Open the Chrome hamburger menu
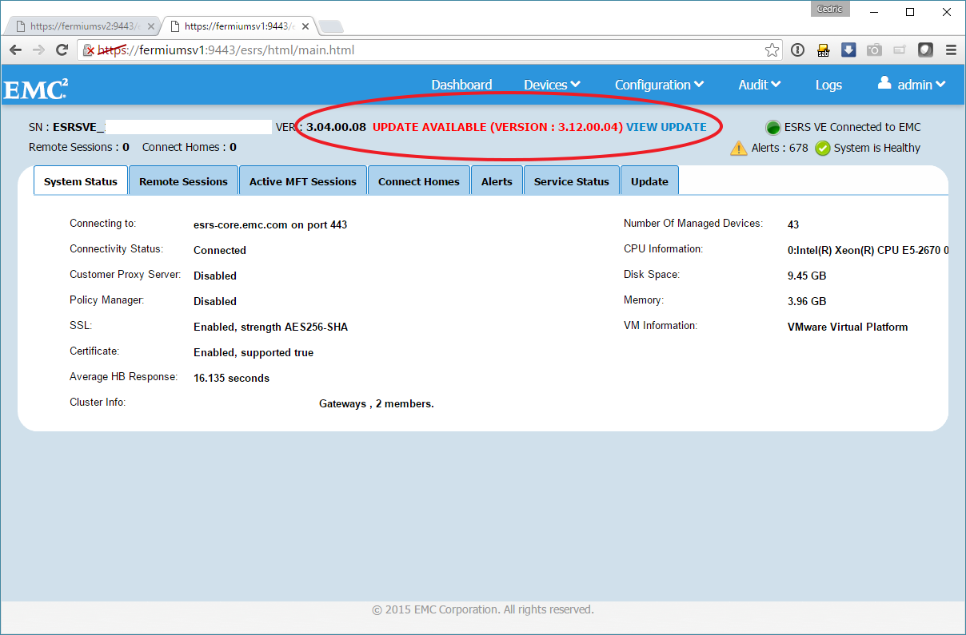This screenshot has height=635, width=966. [951, 50]
